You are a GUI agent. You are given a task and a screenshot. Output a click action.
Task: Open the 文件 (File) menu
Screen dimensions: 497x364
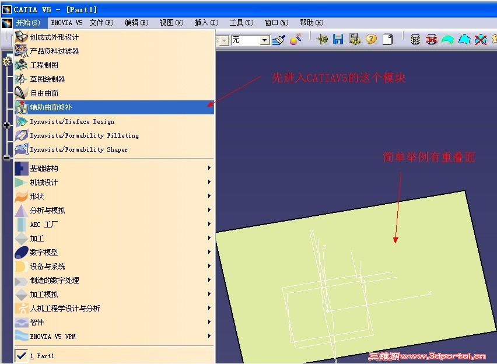tap(101, 23)
